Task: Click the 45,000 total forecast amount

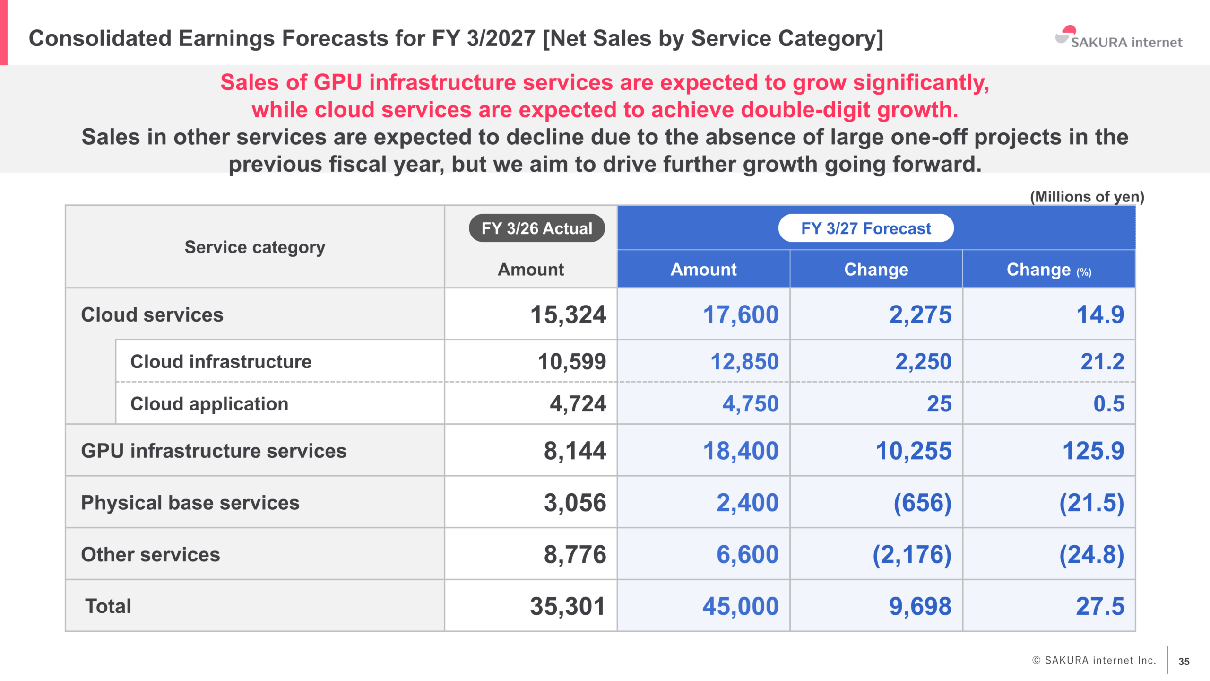Action: click(x=740, y=607)
